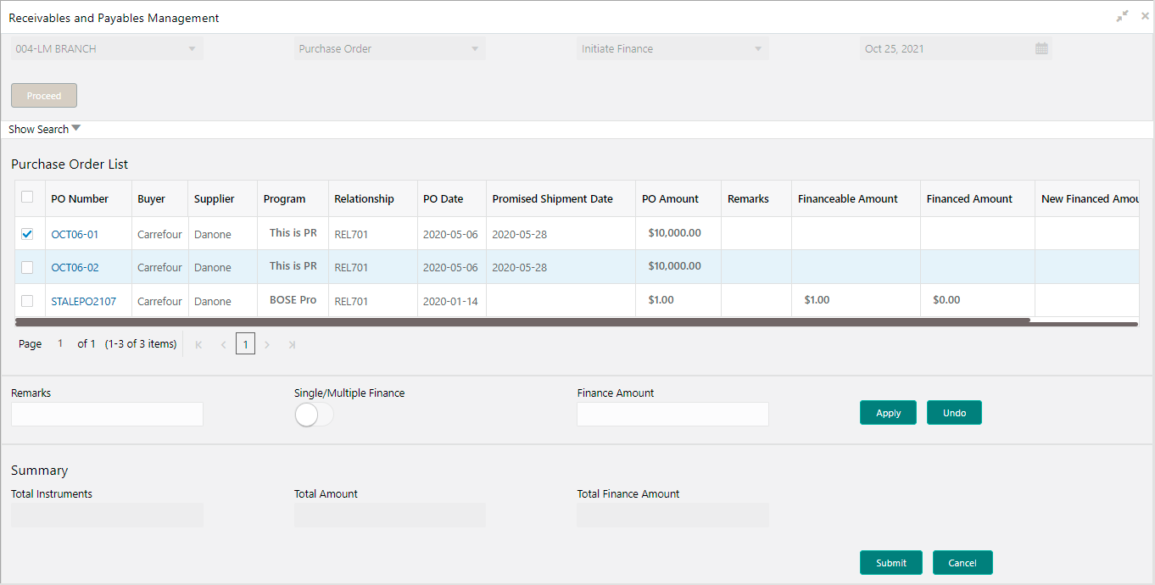The image size is (1155, 585).
Task: Select page 1 in pagination
Action: 245,344
